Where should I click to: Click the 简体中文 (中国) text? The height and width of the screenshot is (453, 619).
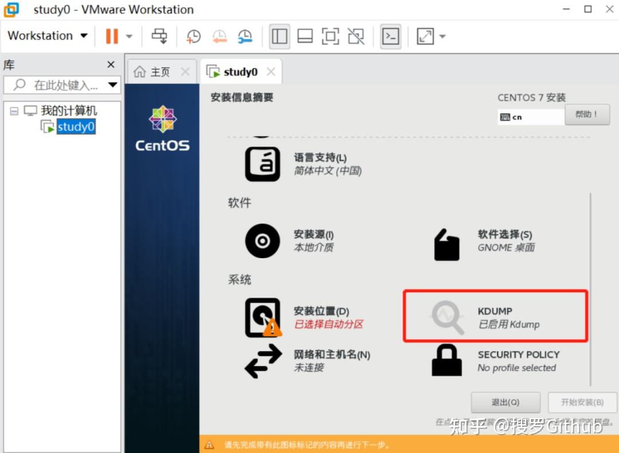coord(328,171)
